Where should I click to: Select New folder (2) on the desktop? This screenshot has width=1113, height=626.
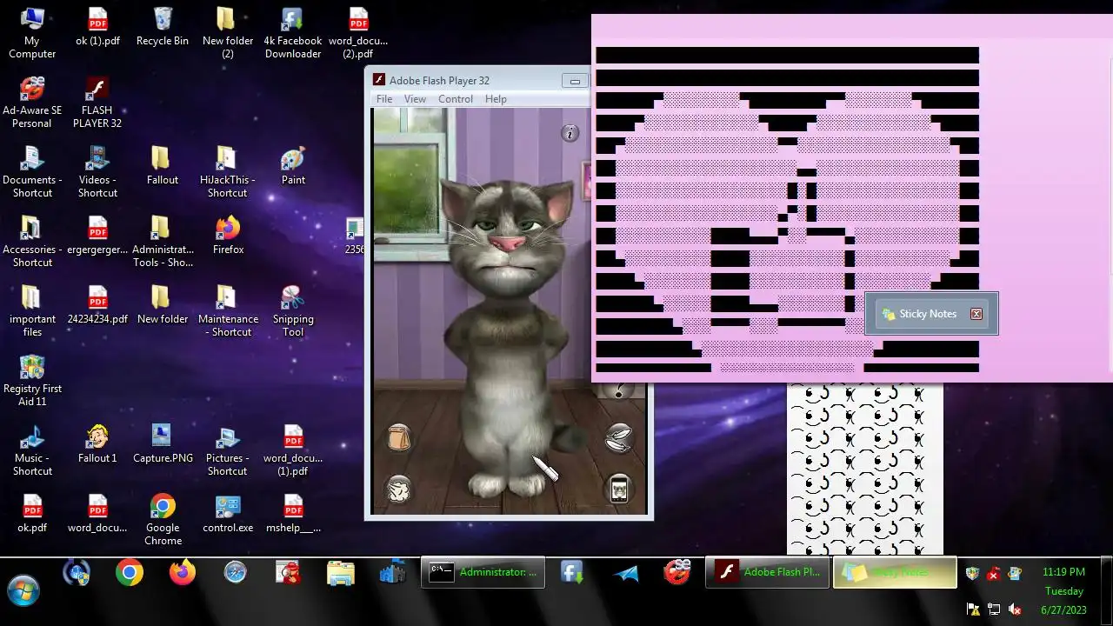pos(228,33)
